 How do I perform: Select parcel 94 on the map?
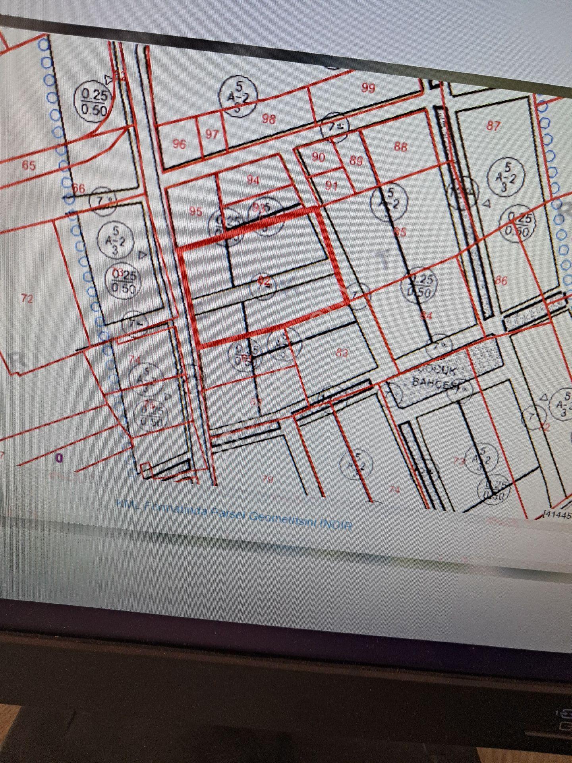click(253, 180)
